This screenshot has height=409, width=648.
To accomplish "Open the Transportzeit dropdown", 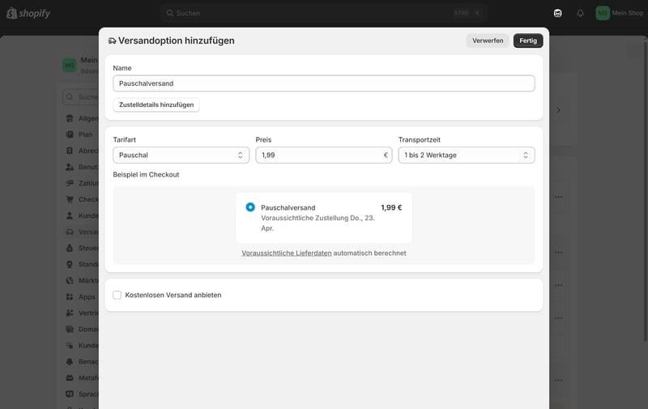I will (x=466, y=155).
